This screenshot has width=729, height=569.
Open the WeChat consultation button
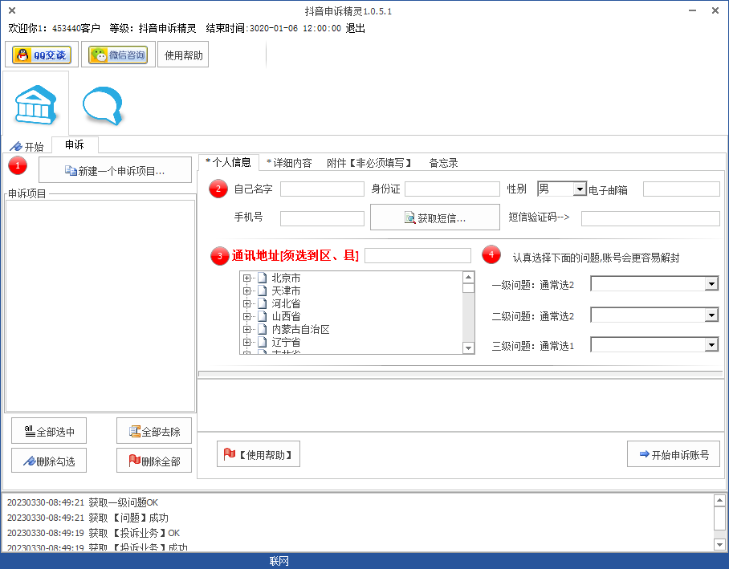pos(118,55)
